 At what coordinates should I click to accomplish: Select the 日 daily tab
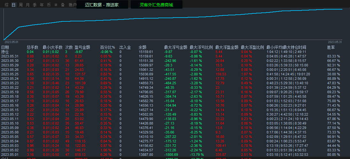click(14, 5)
